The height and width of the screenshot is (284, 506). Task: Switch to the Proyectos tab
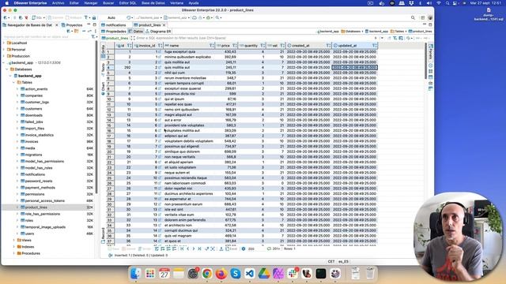tap(72, 24)
